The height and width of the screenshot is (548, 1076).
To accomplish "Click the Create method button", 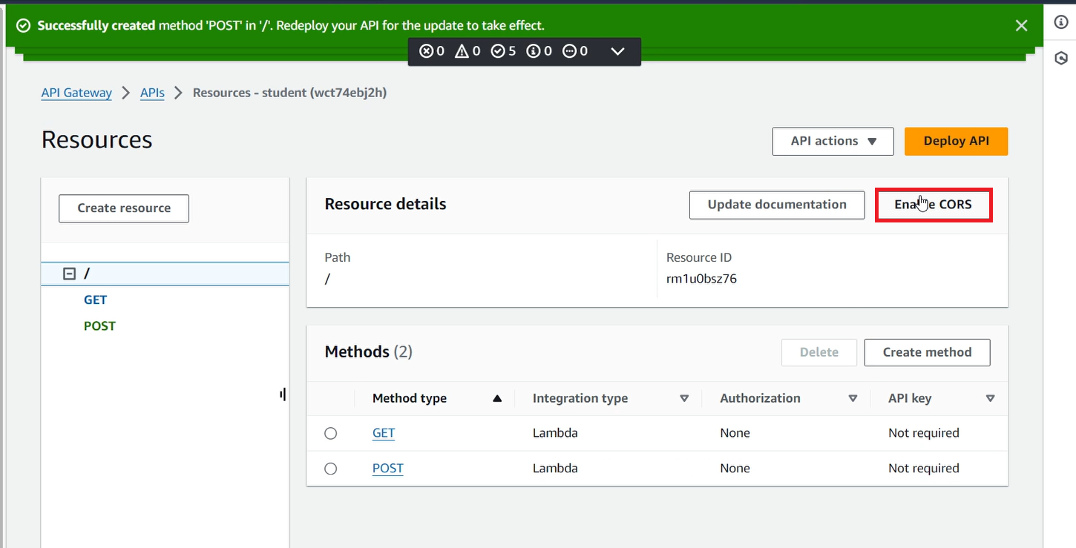I will pos(927,352).
